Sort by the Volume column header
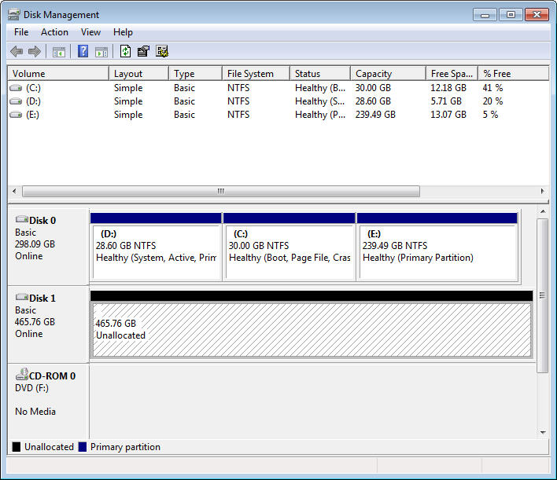Screen dimensions: 557x480 tap(58, 73)
